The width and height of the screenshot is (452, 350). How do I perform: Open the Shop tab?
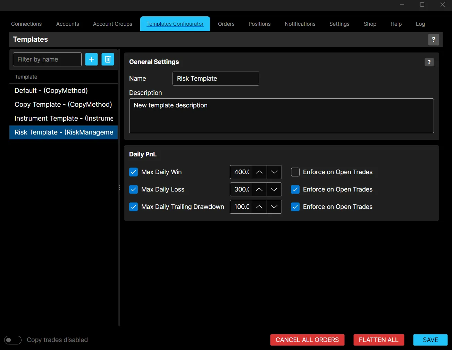click(370, 24)
